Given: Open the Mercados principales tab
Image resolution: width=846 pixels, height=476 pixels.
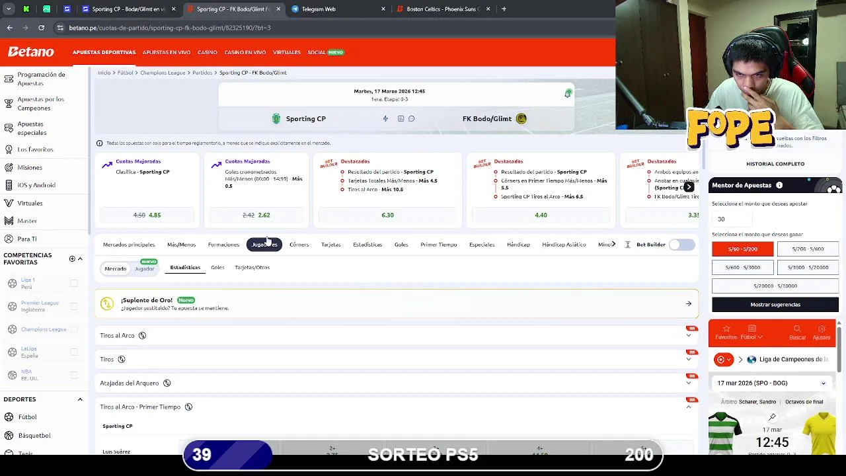Looking at the screenshot, I should click(x=129, y=245).
